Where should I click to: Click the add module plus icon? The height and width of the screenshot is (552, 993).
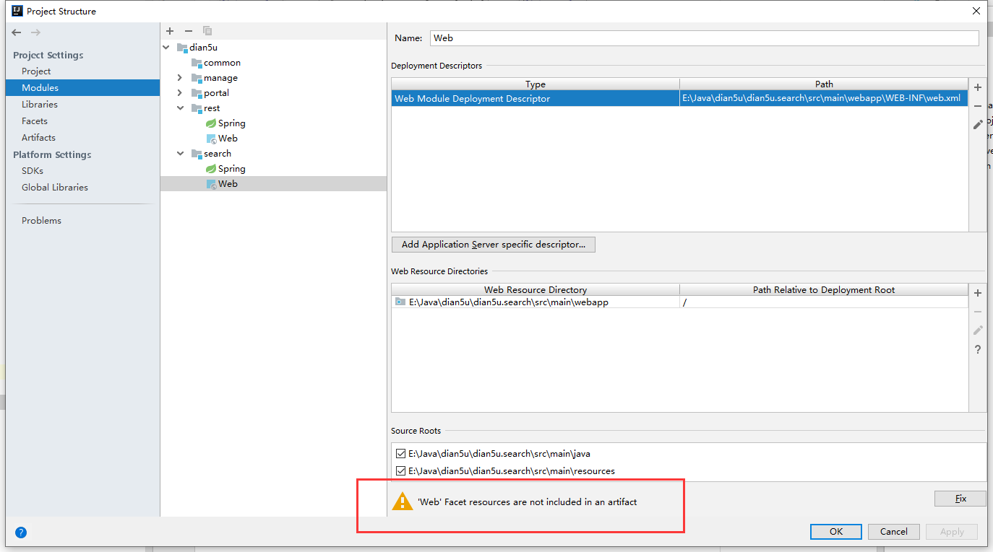[170, 31]
